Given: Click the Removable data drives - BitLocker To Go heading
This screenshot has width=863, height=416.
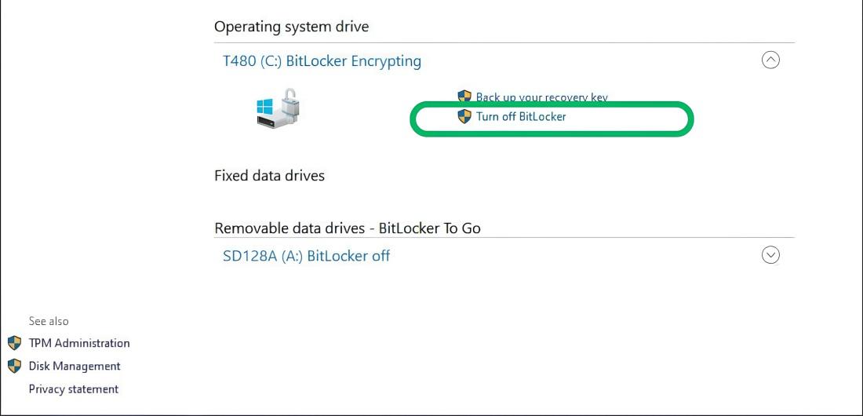Looking at the screenshot, I should [x=347, y=228].
